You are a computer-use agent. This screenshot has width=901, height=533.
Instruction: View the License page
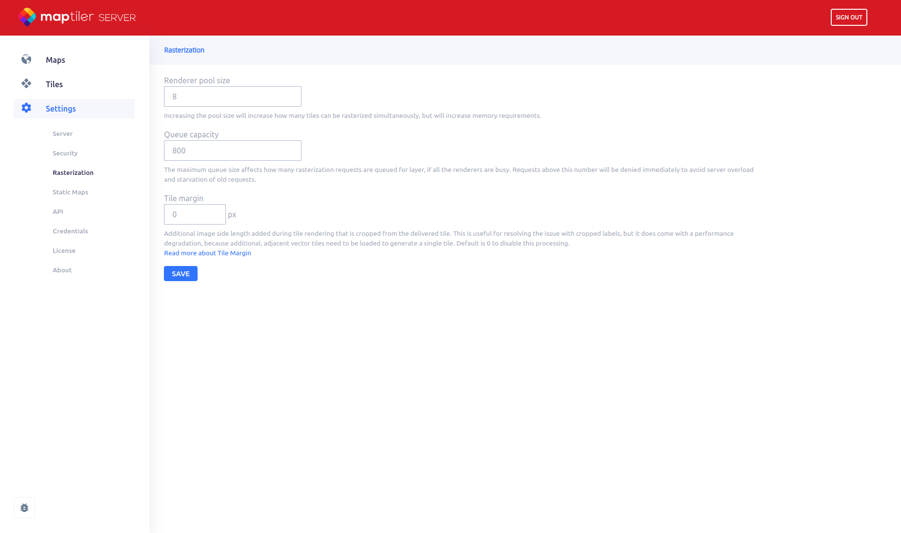click(64, 250)
